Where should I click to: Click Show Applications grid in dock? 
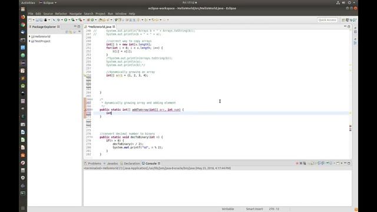[23, 208]
